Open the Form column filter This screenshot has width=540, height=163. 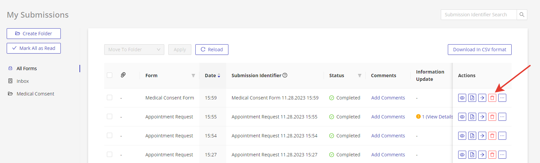193,76
